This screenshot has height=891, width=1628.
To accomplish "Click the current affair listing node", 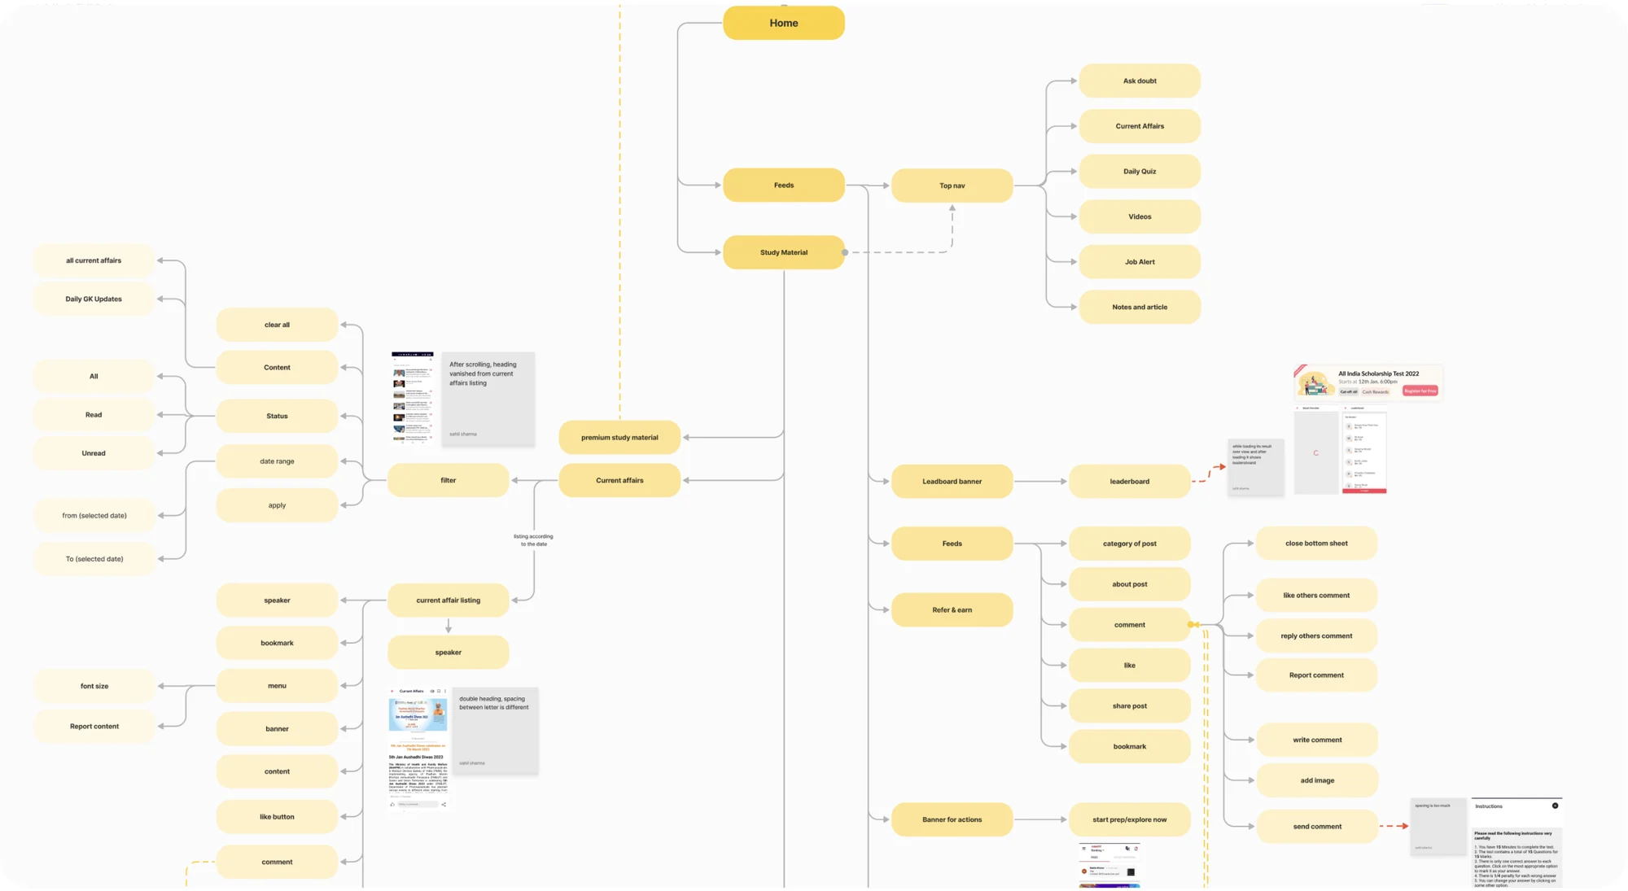I will (448, 600).
